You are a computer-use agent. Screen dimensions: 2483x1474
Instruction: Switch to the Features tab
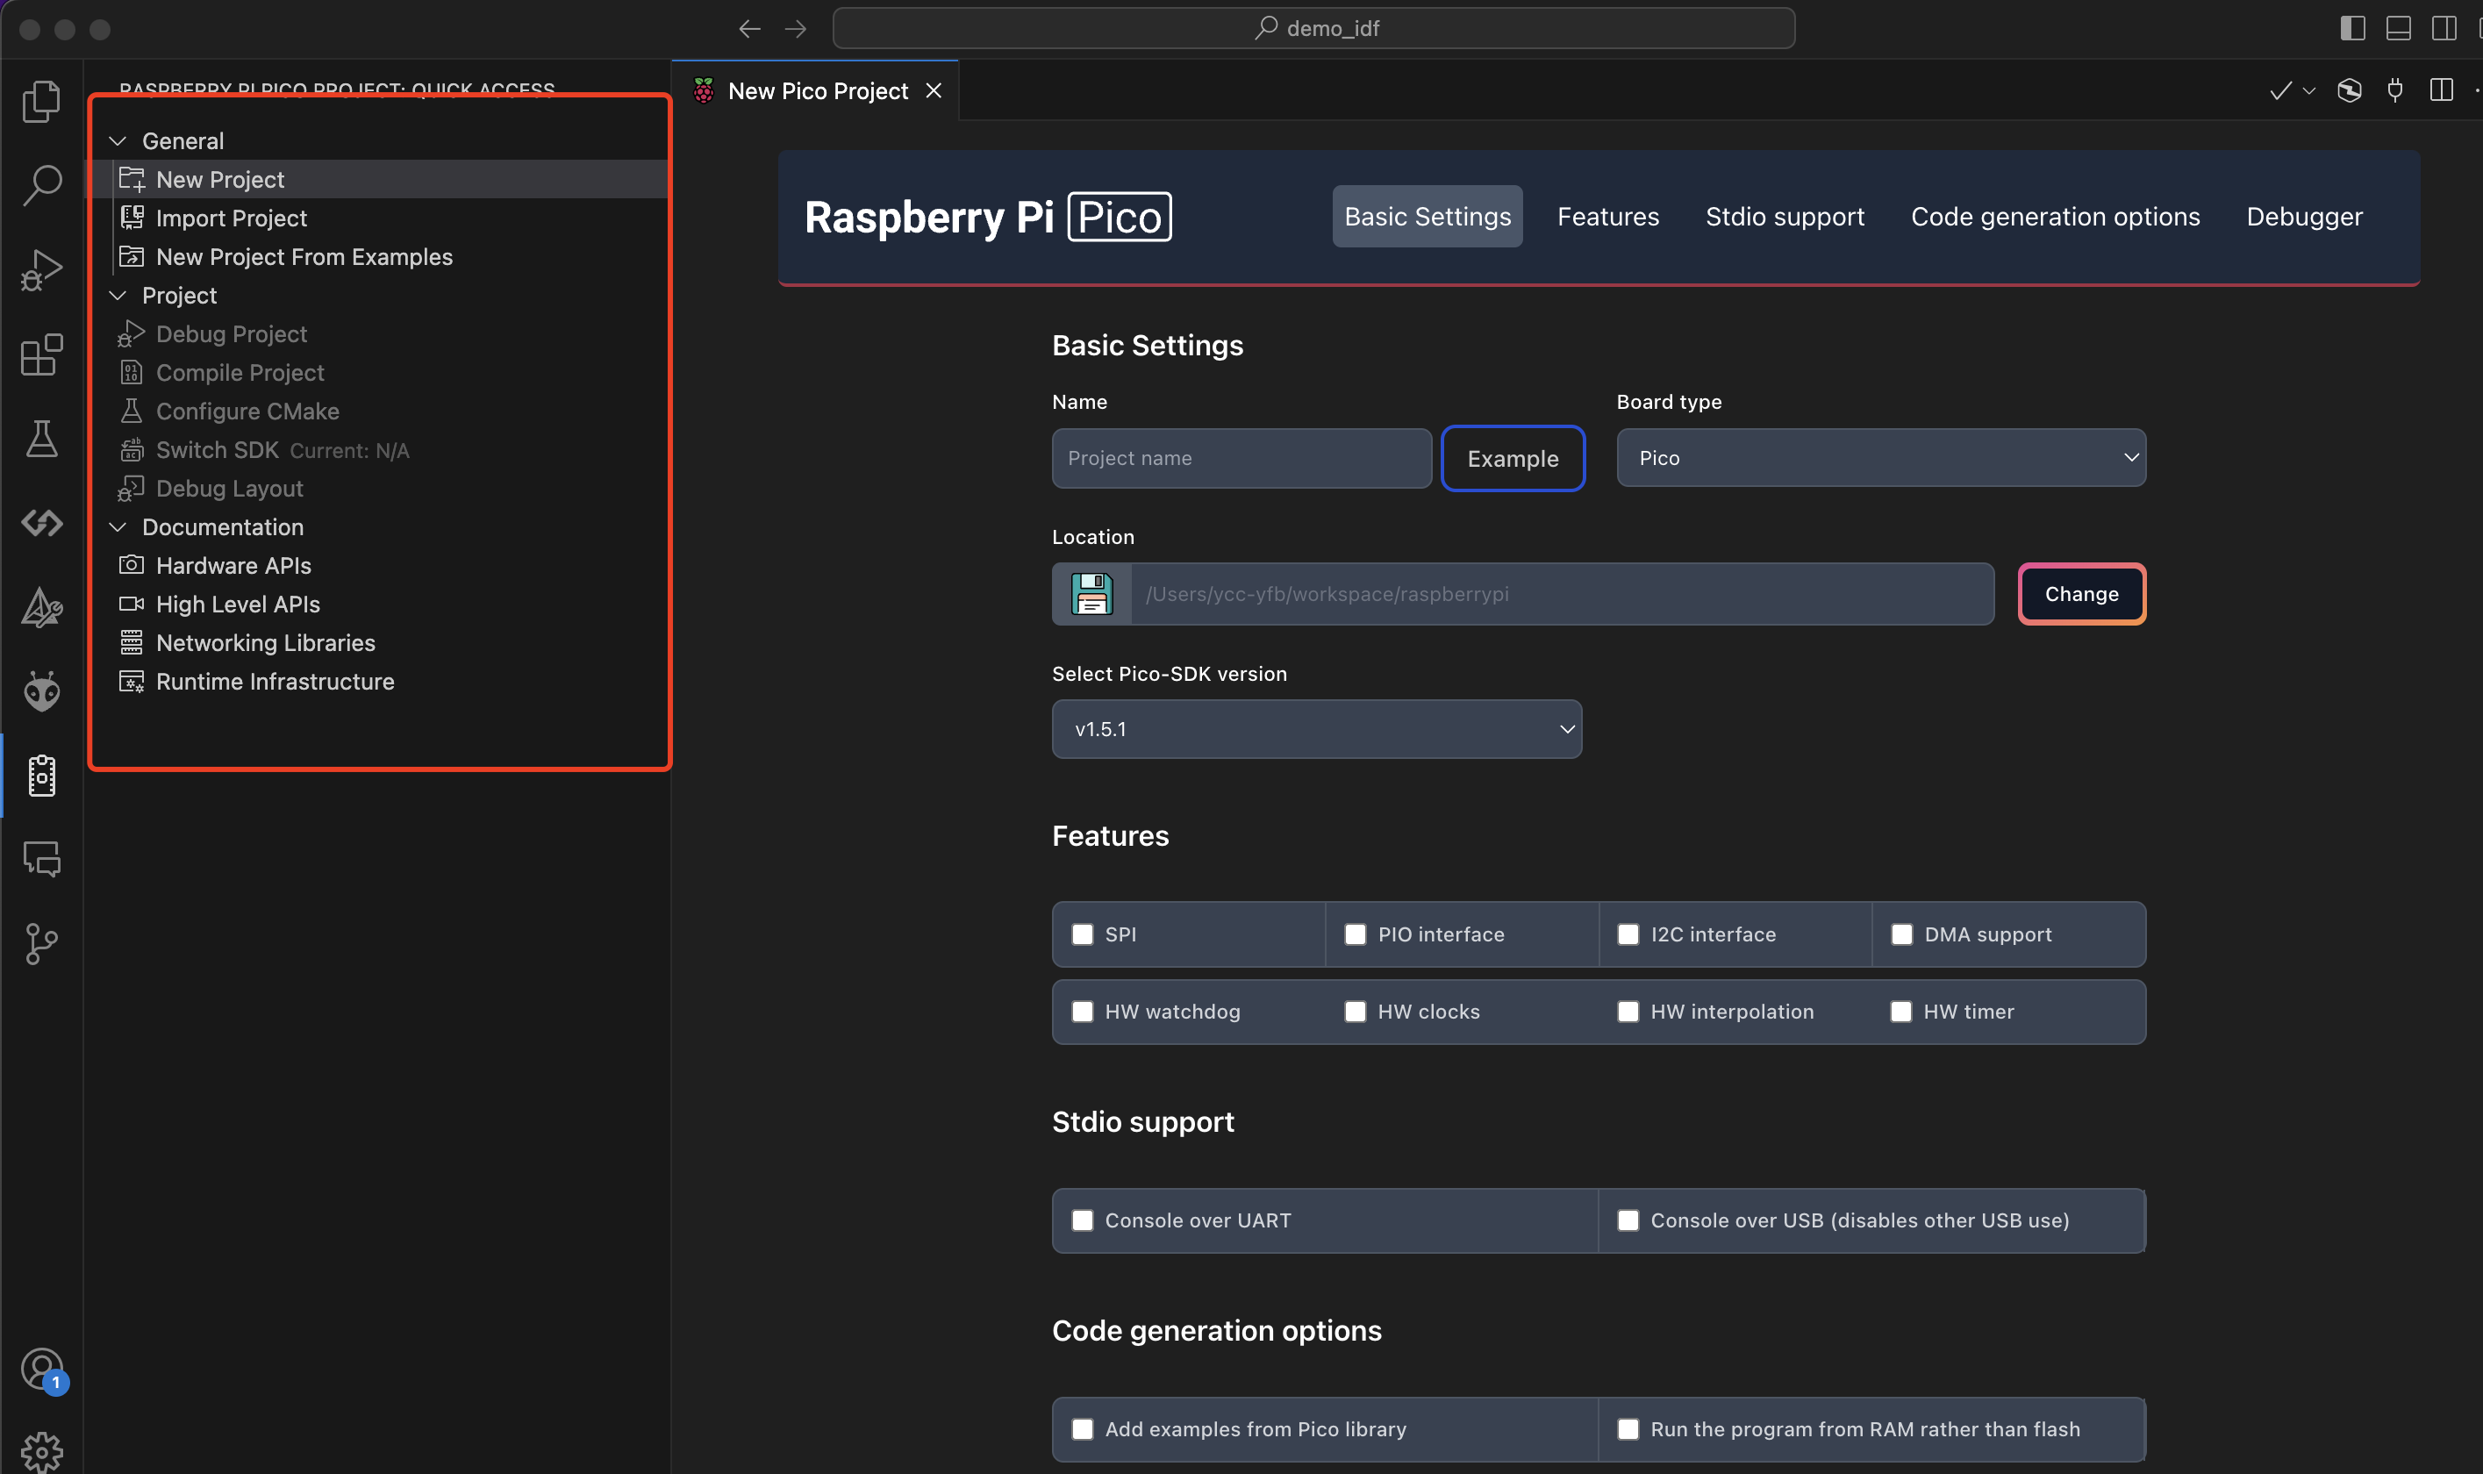point(1608,217)
